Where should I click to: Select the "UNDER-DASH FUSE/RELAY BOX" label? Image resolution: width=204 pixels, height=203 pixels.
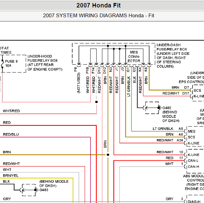[x=172, y=47]
